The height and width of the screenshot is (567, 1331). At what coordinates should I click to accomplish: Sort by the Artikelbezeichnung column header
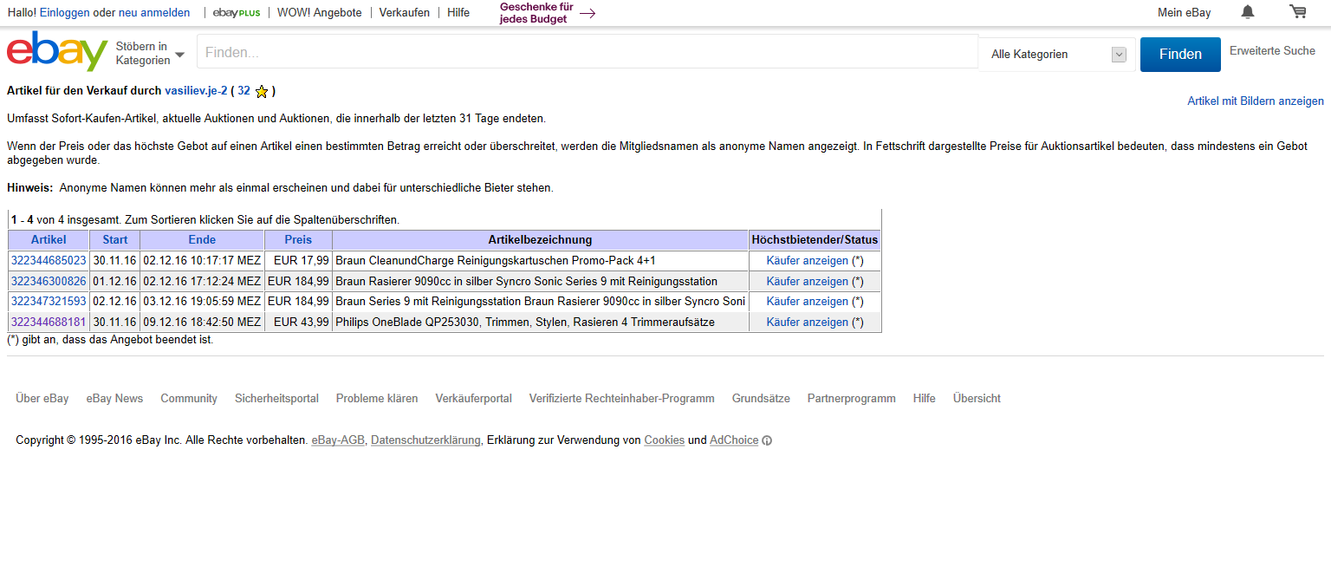point(540,239)
